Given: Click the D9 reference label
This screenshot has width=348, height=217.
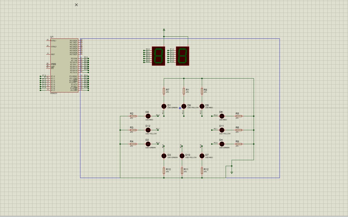Looking at the screenshot, I should [189, 105].
